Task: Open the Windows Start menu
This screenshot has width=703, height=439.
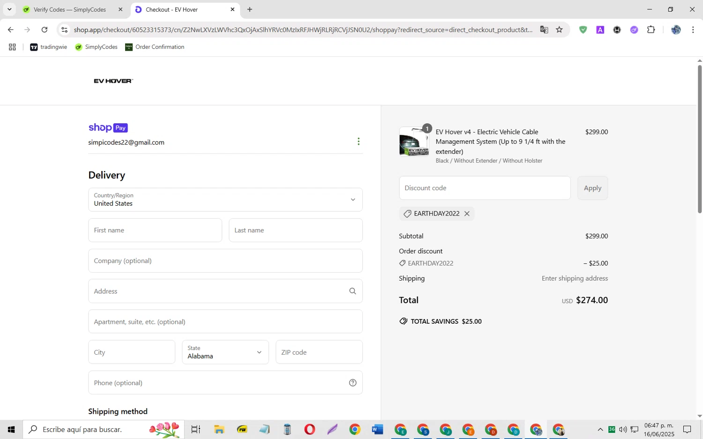Action: click(11, 429)
